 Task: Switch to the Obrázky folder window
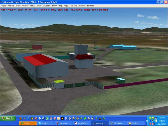(136, 123)
